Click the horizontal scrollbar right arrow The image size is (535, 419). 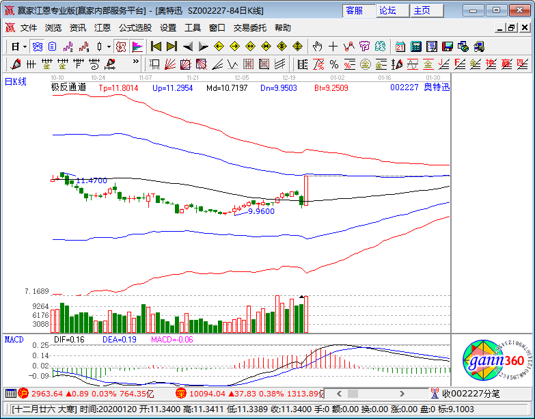[402, 394]
